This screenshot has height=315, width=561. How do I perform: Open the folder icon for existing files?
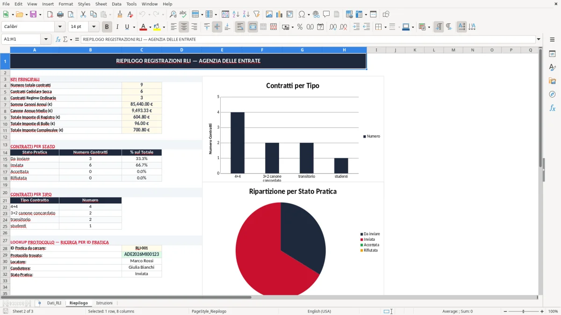pyautogui.click(x=19, y=14)
